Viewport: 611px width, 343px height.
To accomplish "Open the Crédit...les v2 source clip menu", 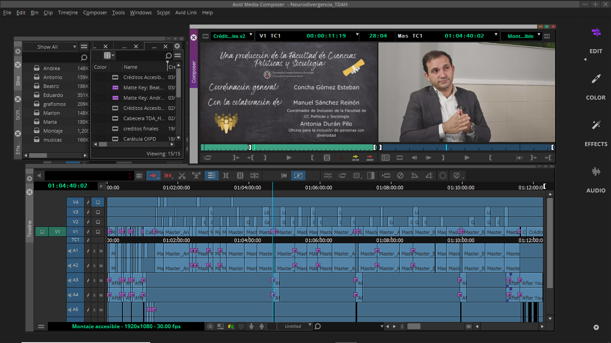I will coord(232,36).
